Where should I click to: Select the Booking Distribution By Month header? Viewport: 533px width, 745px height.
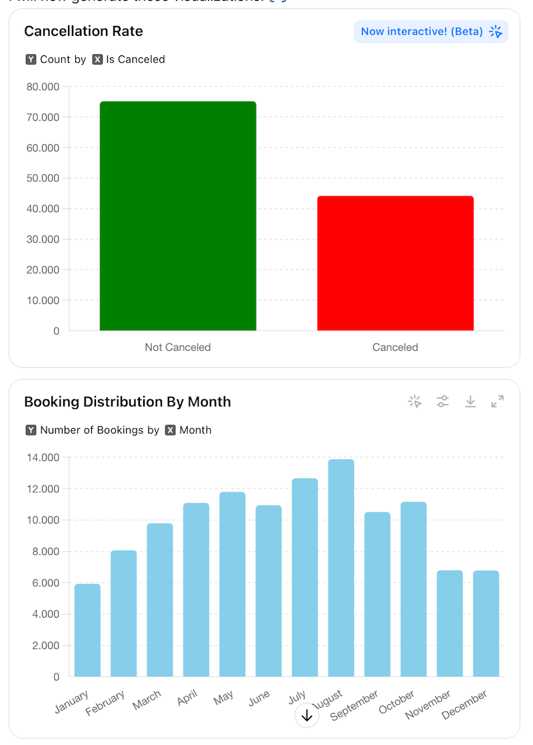[127, 402]
